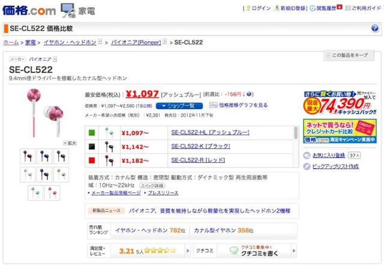The width and height of the screenshot is (384, 265).
Task: Go to ホーム breadcrumb
Action: [x=11, y=42]
